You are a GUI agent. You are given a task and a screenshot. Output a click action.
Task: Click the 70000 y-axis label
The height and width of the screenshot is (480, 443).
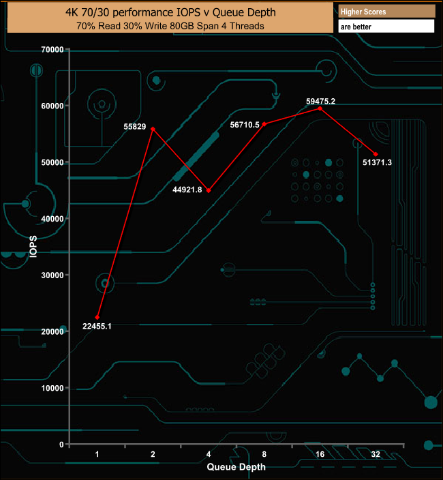pos(52,50)
